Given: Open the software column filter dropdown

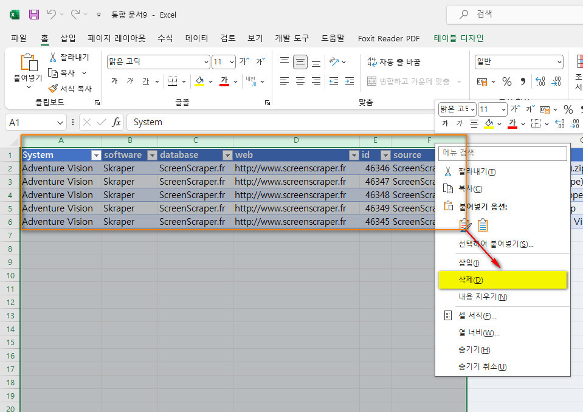Looking at the screenshot, I should 152,156.
